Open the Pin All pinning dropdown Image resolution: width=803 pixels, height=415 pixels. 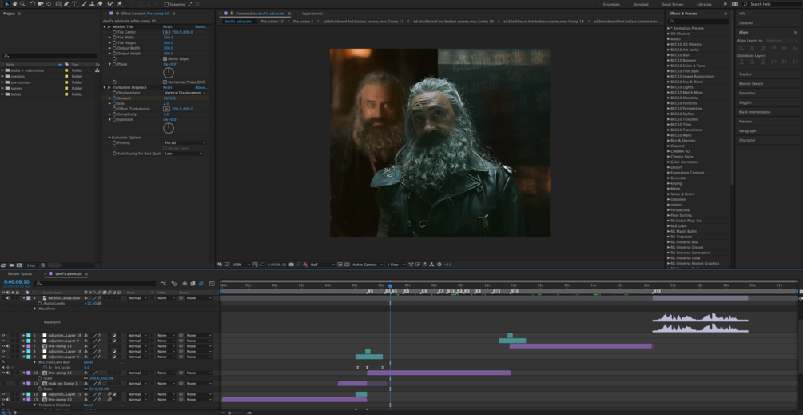pos(185,143)
